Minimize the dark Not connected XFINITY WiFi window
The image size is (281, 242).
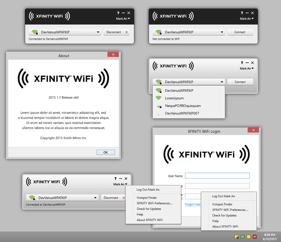tap(247, 13)
